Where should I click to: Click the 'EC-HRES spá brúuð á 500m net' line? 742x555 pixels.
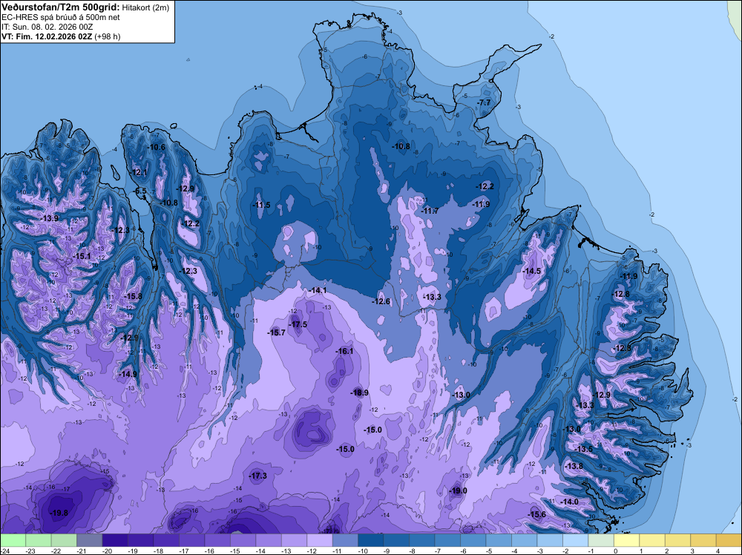coord(61,17)
